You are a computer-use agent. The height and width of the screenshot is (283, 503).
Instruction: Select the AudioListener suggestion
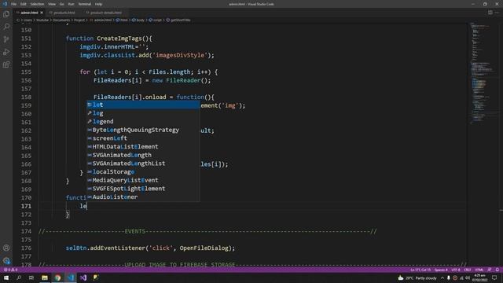tap(143, 197)
